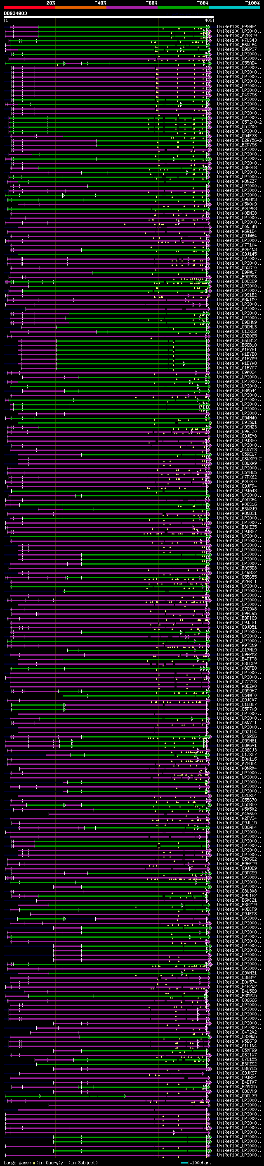Click the red 20% identity legend bar
Screen dimensions: 264x1166
(x=30, y=7)
